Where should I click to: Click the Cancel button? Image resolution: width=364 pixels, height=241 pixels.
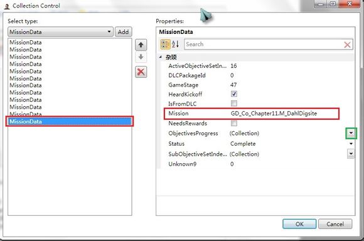(x=335, y=224)
